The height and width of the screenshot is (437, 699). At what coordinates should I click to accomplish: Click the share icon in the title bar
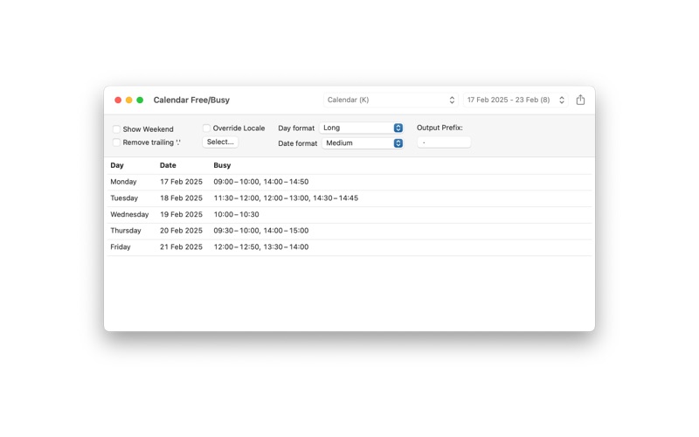click(x=580, y=100)
